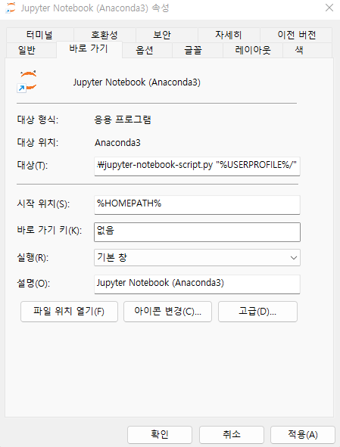Select the 바로 가기 tab
Image resolution: width=340 pixels, height=447 pixels.
[x=89, y=49]
